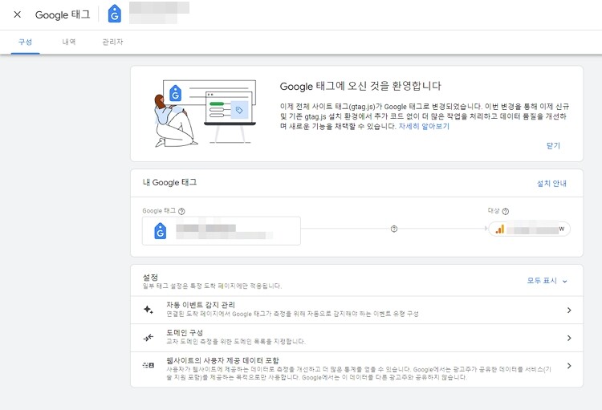602x410 pixels.
Task: Open the 내역 tab
Action: 69,42
